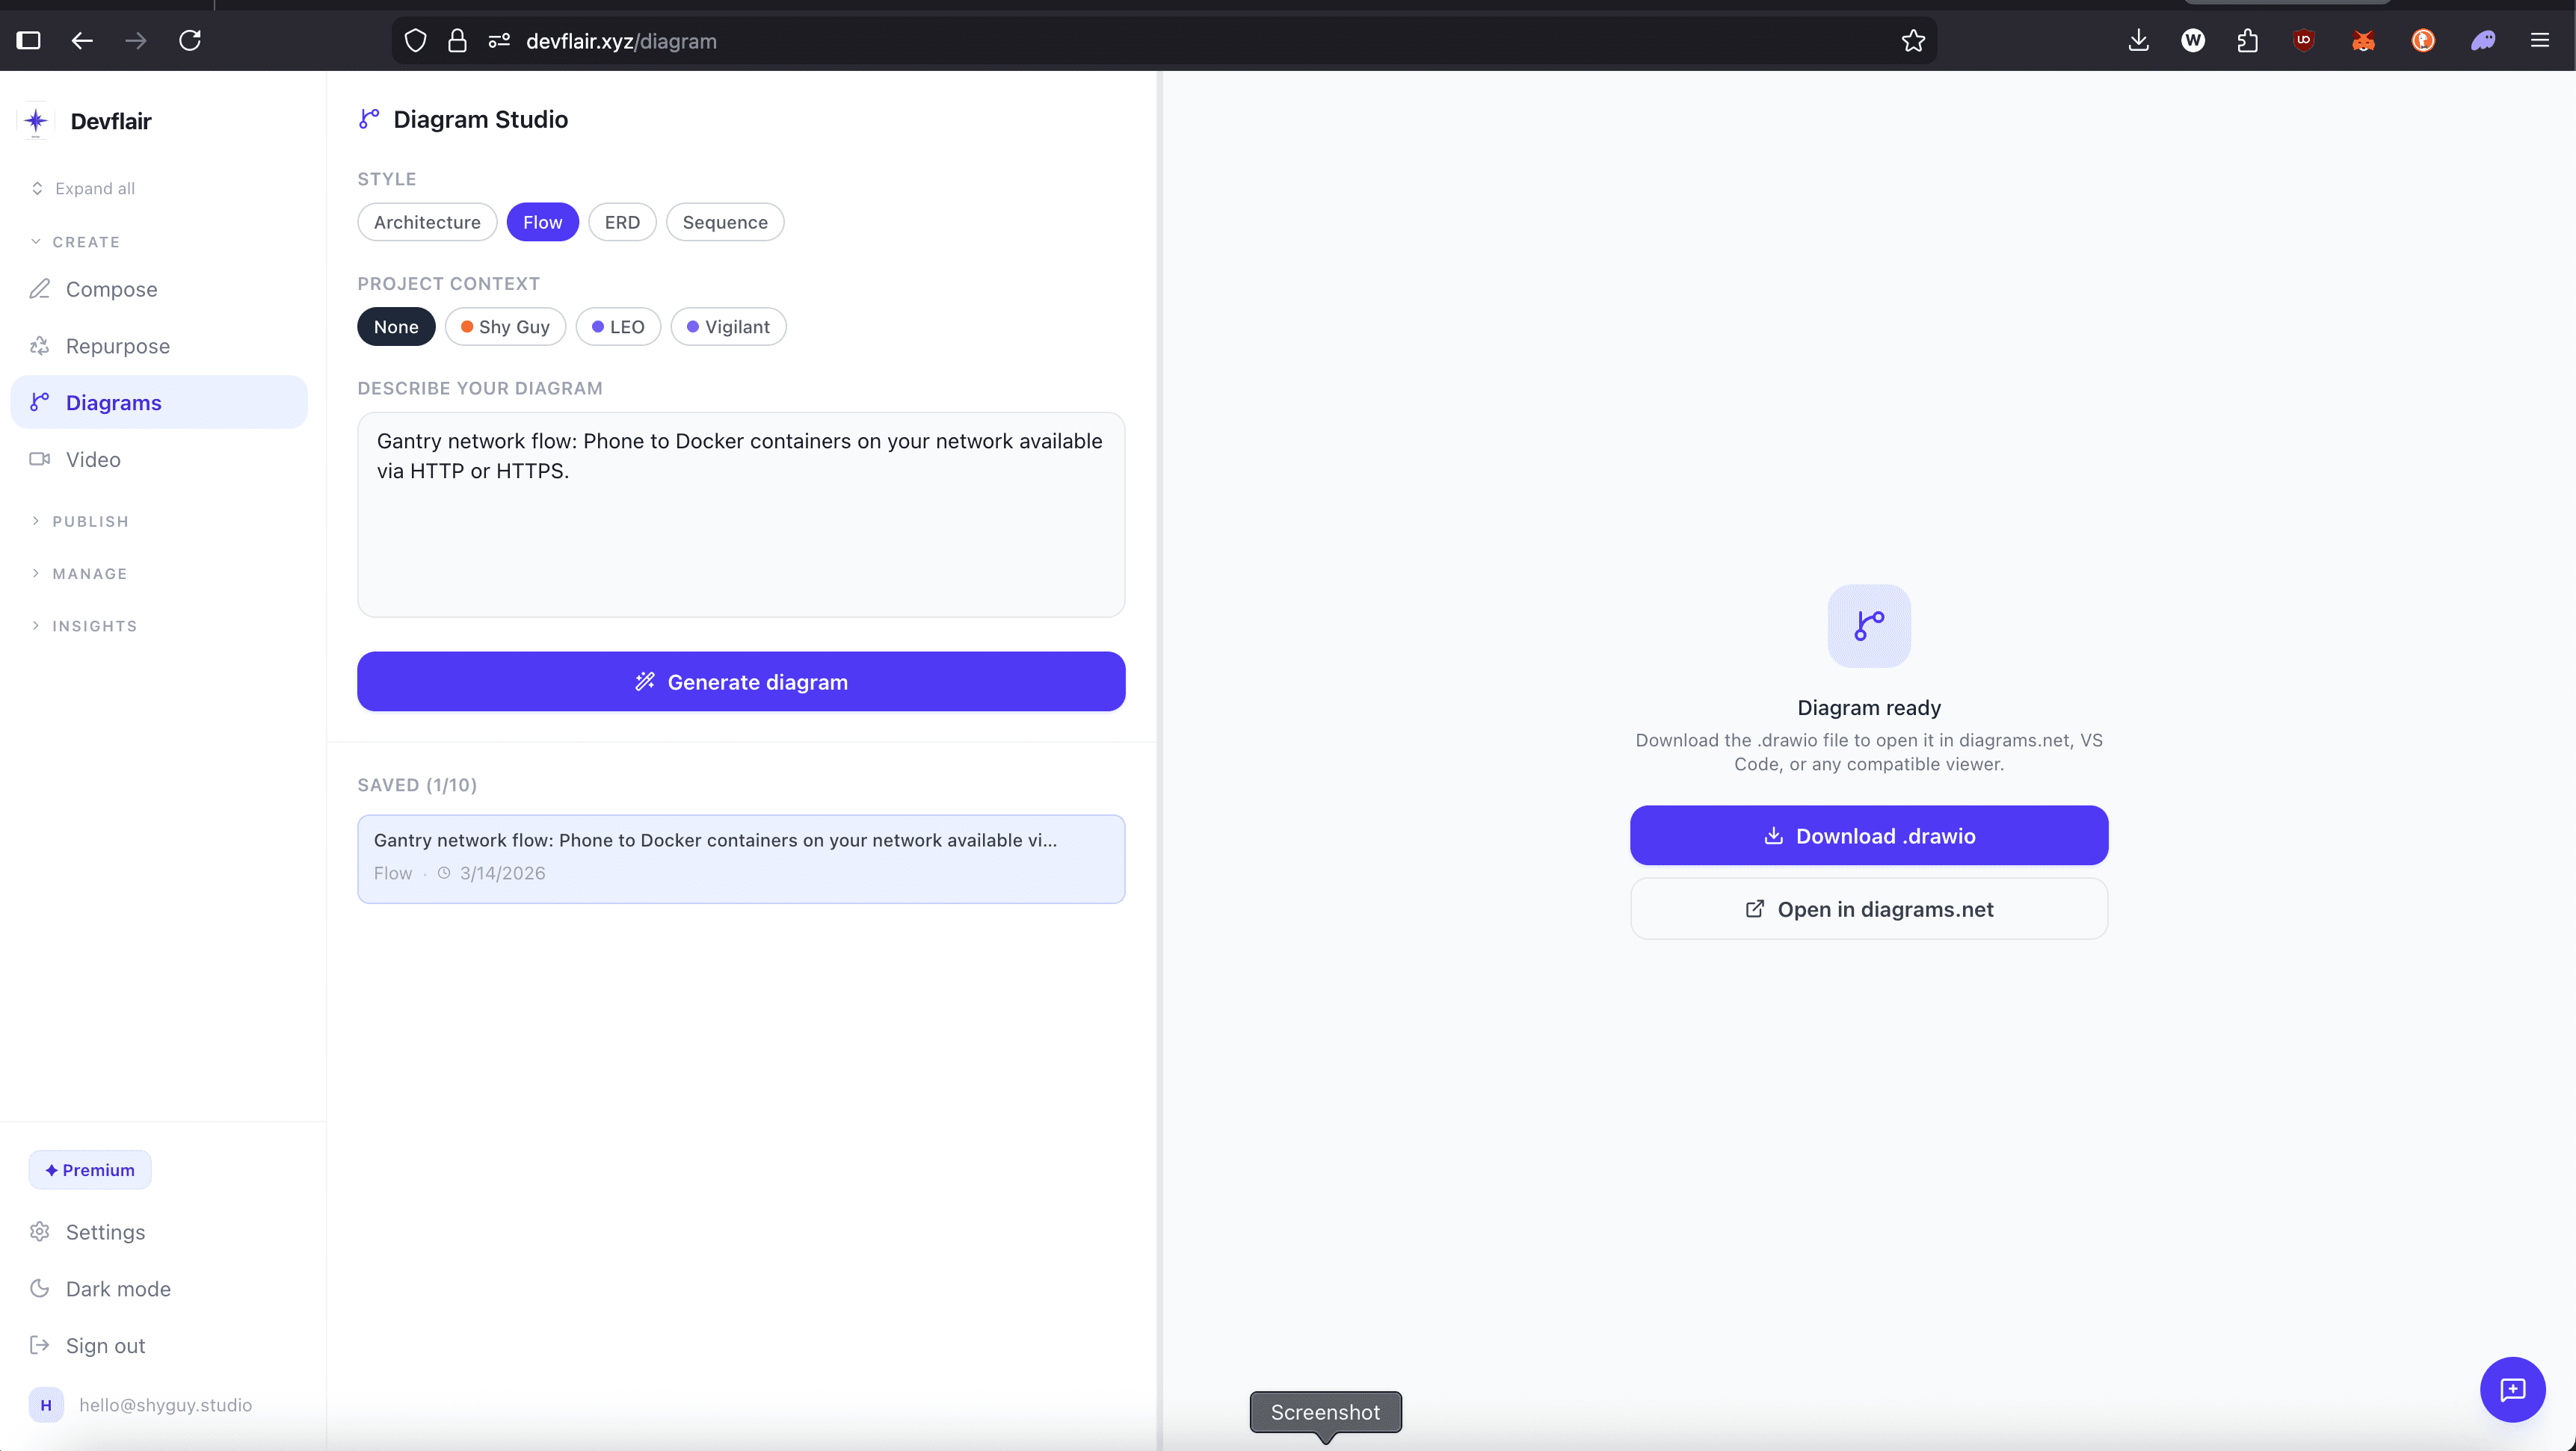Open the browser extensions puzzle icon
Viewport: 2576px width, 1451px height.
click(x=2248, y=41)
